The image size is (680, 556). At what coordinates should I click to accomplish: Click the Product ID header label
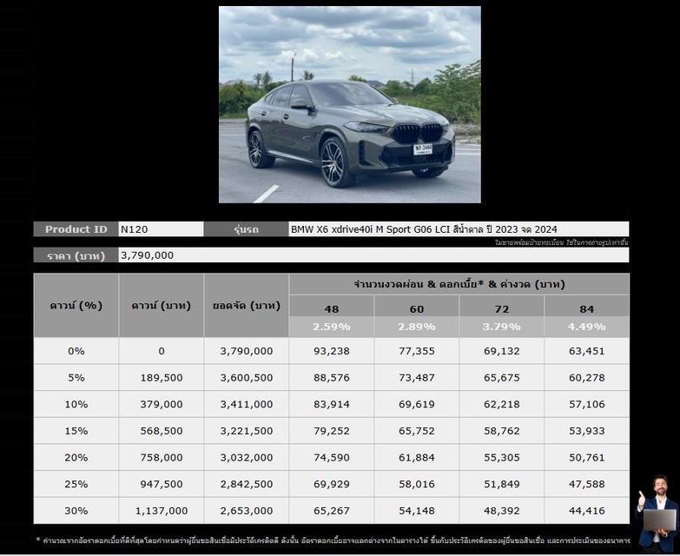[x=76, y=229]
